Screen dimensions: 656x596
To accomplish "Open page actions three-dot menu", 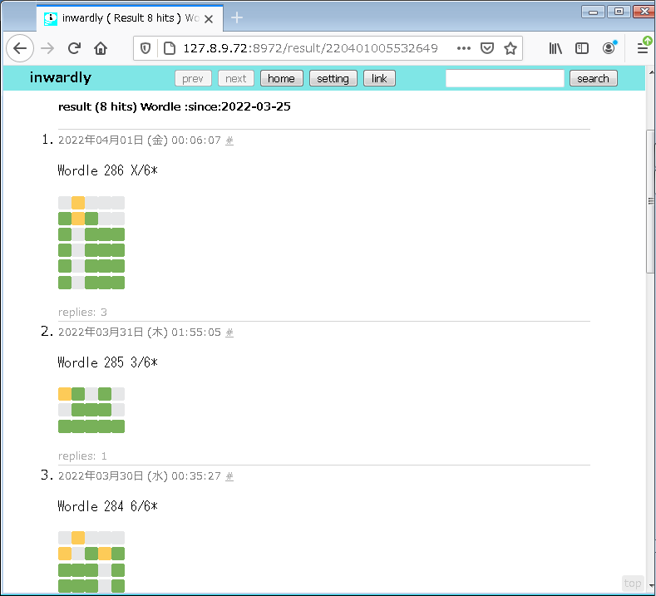I will click(x=464, y=48).
